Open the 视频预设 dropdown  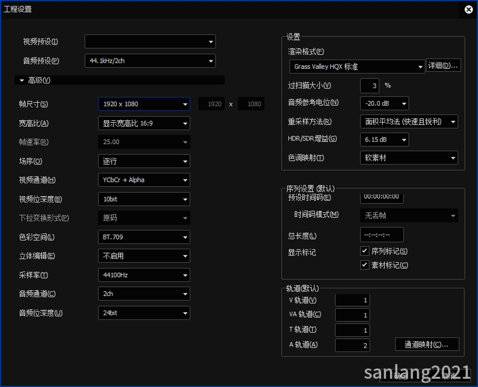point(150,41)
